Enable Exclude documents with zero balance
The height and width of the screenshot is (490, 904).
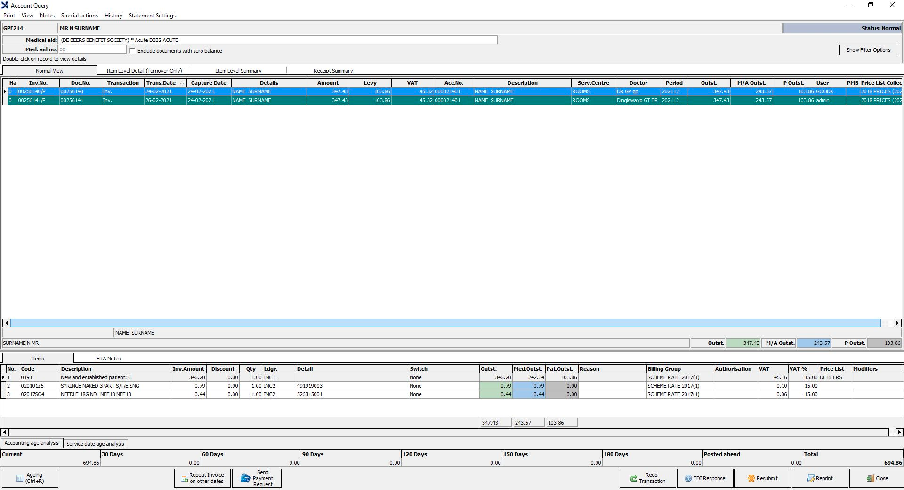(132, 50)
